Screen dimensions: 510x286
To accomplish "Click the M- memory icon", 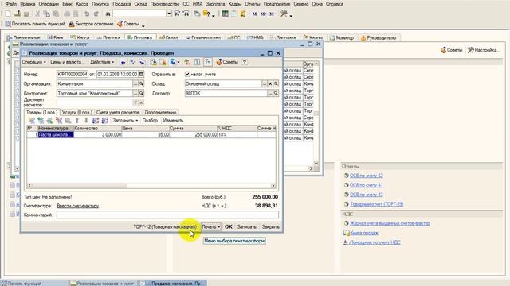I will 273,14.
